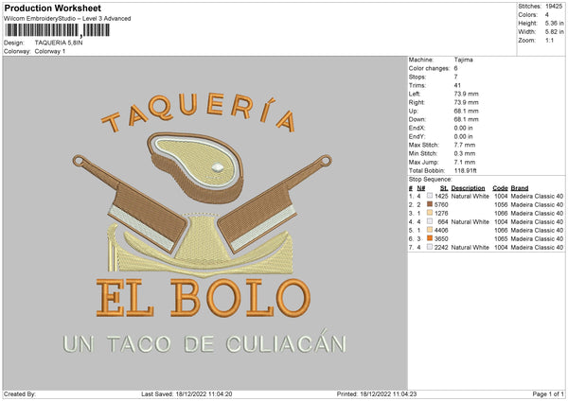Click the 'Right:' measurement label
This screenshot has width=568, height=401.
click(417, 102)
